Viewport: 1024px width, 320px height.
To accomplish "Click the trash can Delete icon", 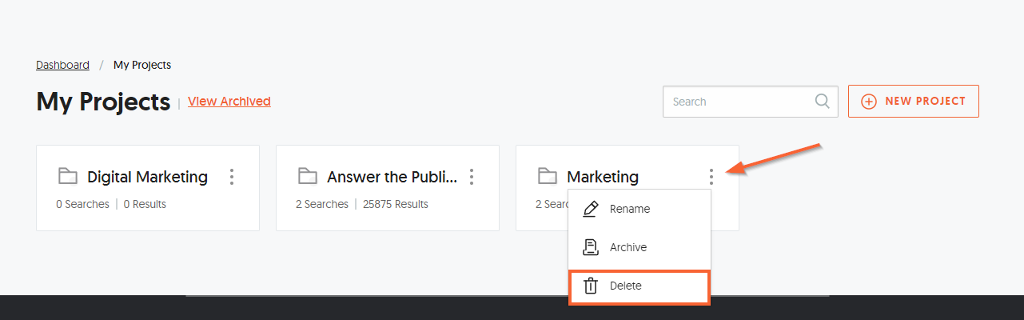I will [591, 286].
